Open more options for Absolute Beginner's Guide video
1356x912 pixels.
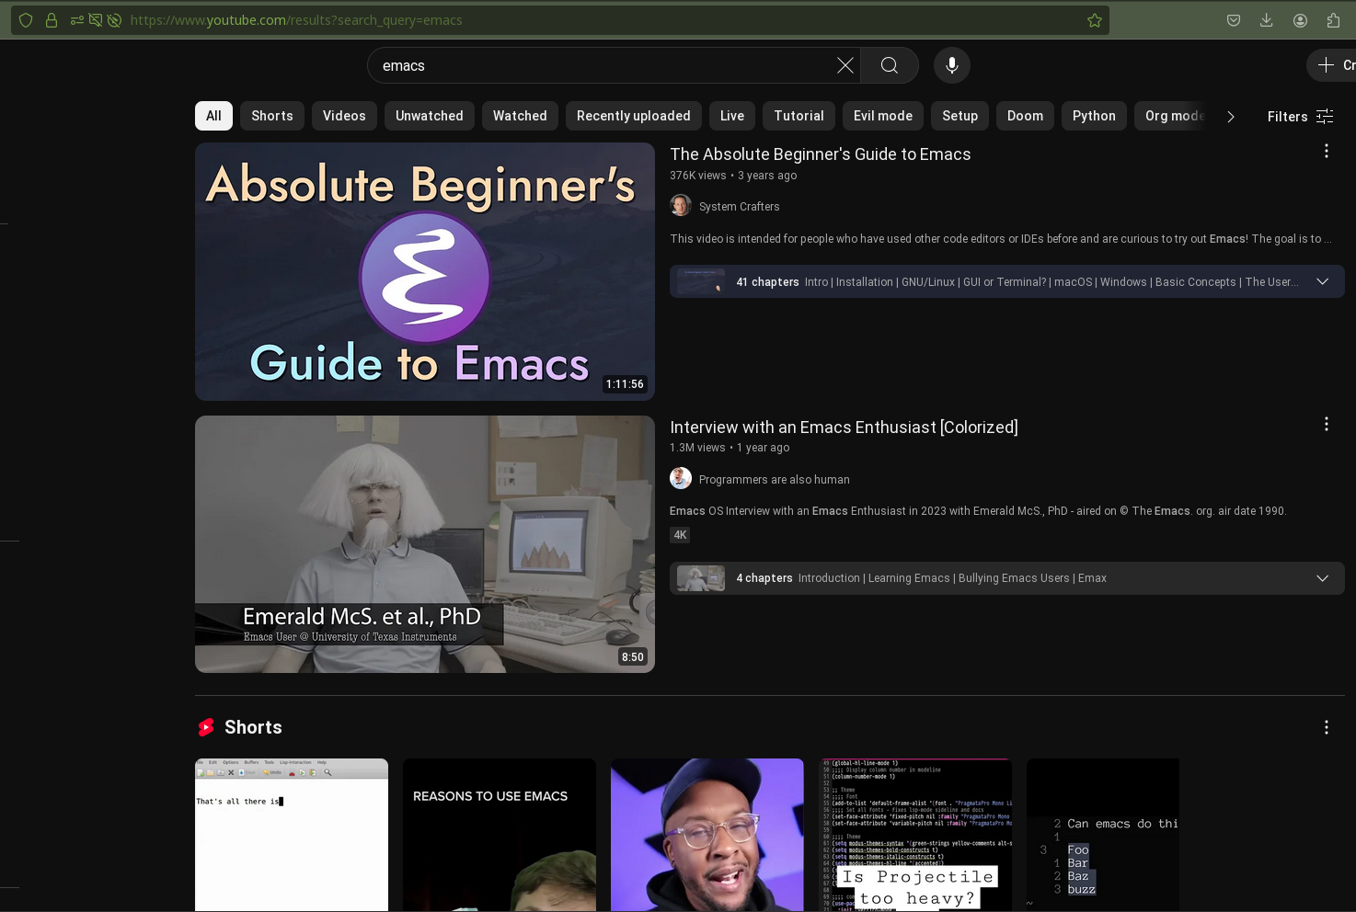coord(1326,152)
